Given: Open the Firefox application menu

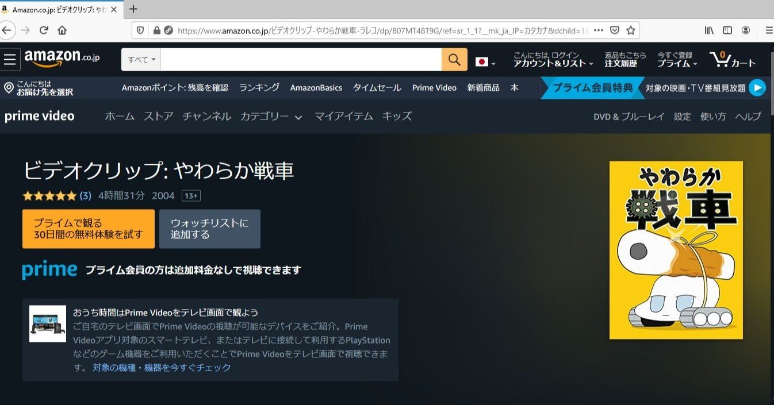Looking at the screenshot, I should tap(769, 30).
